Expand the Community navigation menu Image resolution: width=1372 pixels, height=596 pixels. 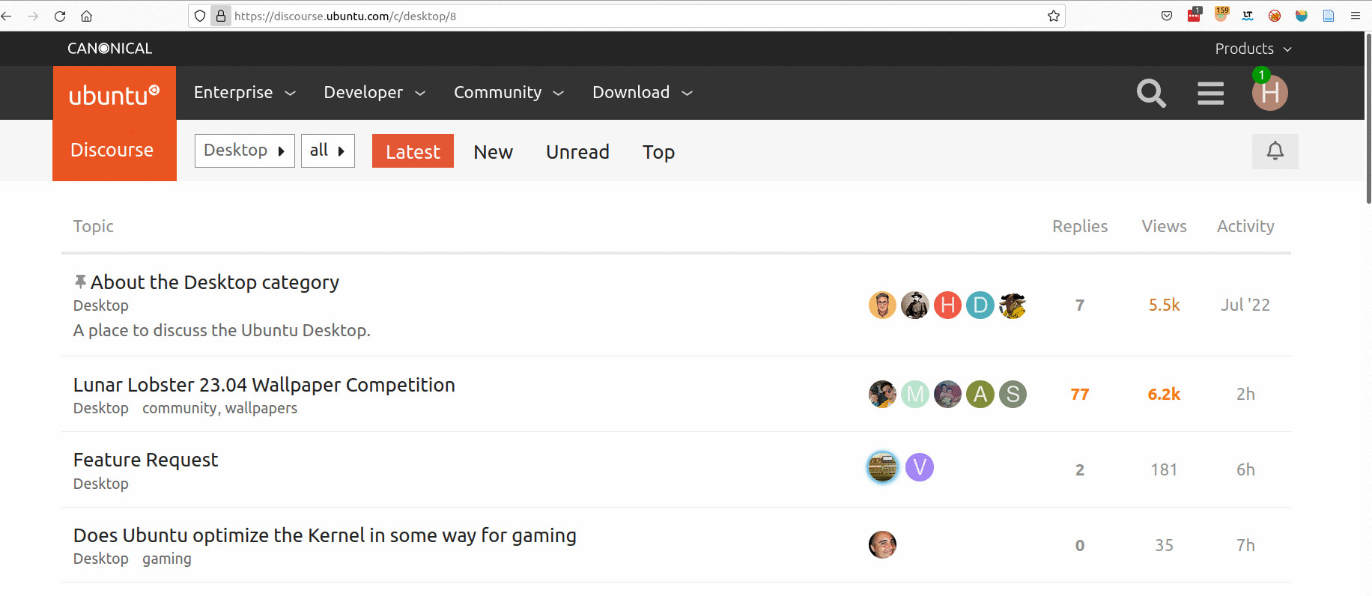[509, 92]
